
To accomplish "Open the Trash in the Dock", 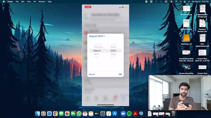I will (173, 114).
